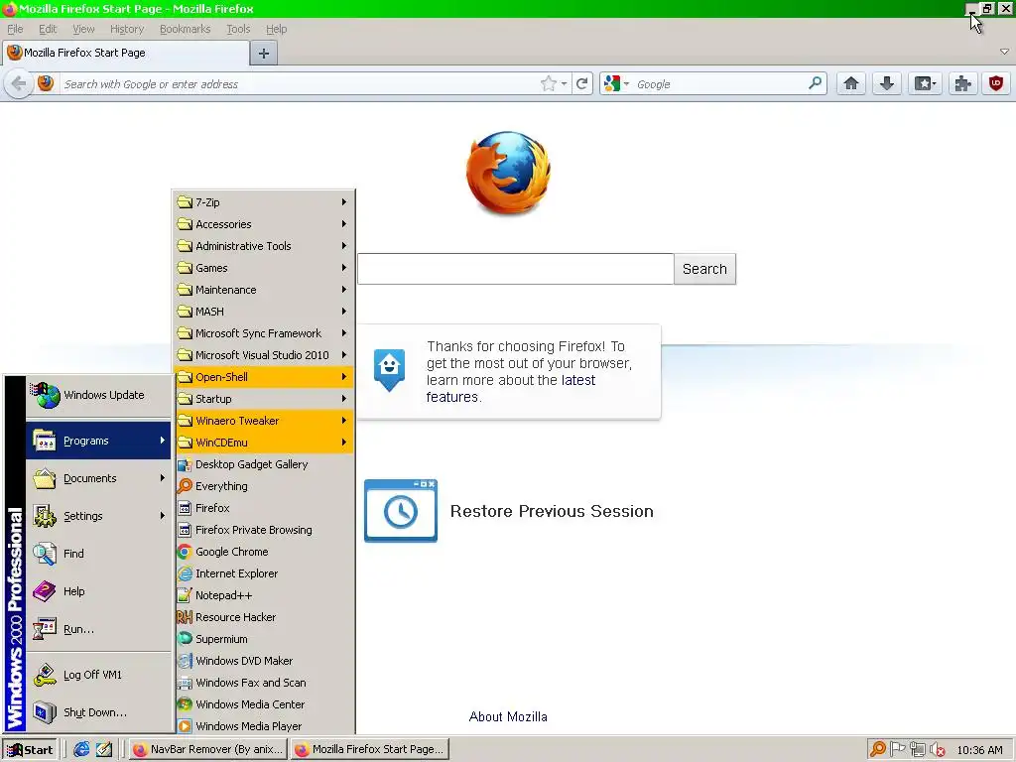This screenshot has height=762, width=1016.
Task: Click the tray magnifier search icon
Action: [x=878, y=749]
